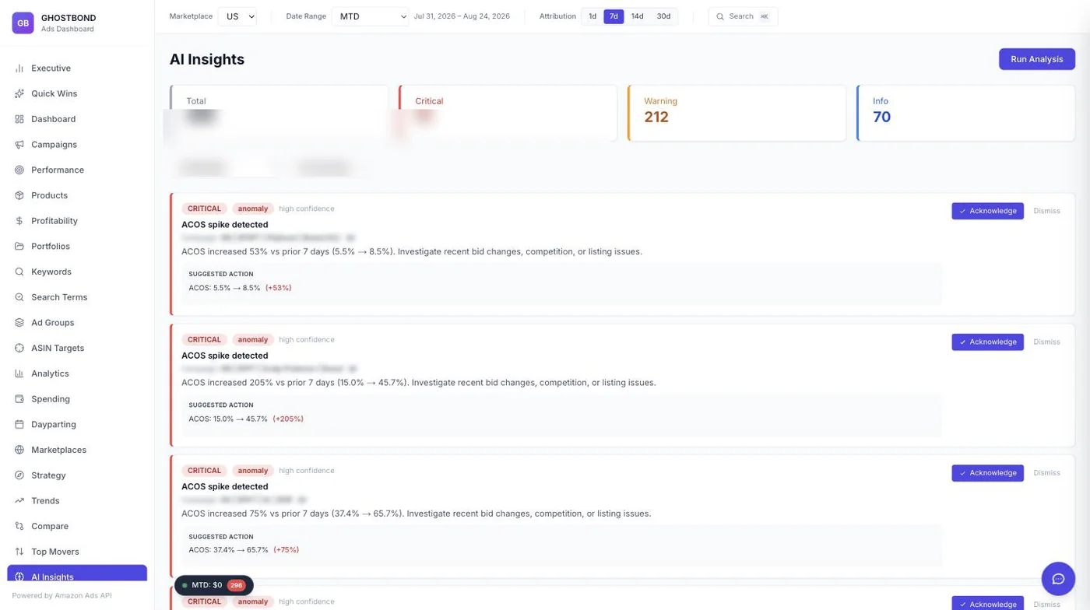Click the GB Ghostbond logo

(23, 23)
